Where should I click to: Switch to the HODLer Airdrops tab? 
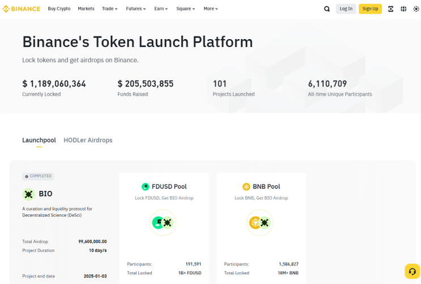(x=88, y=140)
